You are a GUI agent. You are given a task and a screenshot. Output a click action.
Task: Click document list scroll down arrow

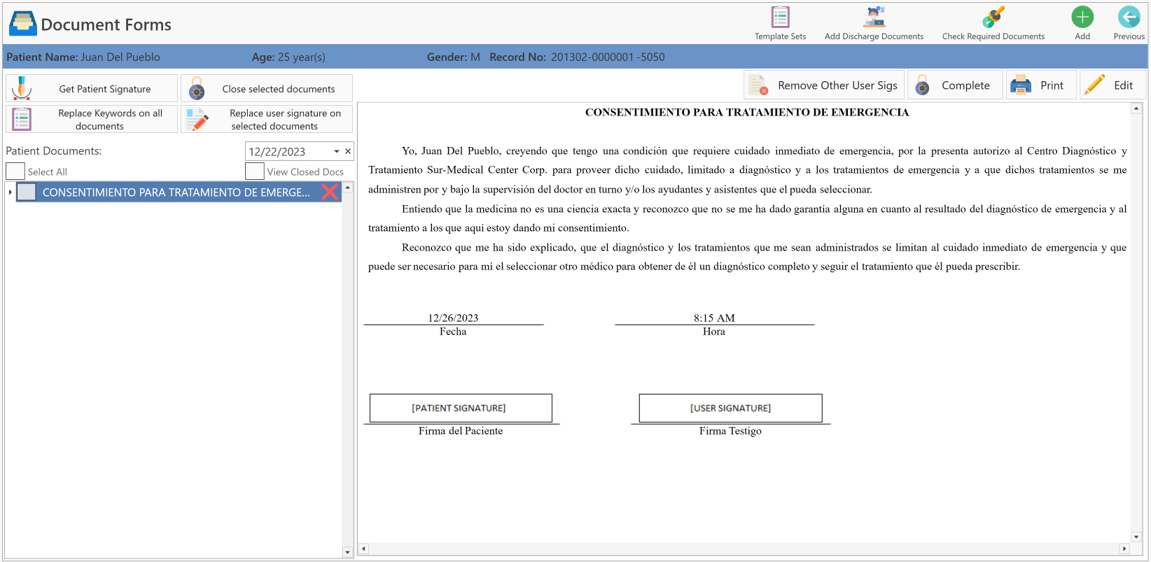[x=347, y=552]
